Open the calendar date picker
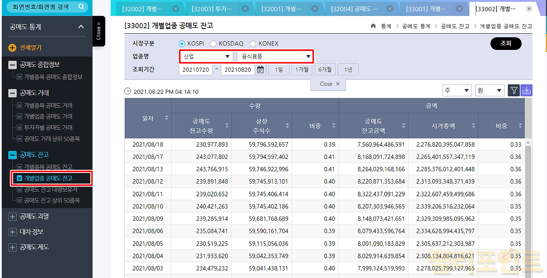 click(261, 70)
